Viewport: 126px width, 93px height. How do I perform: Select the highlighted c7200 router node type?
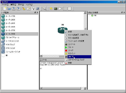pyautogui.click(x=20, y=34)
